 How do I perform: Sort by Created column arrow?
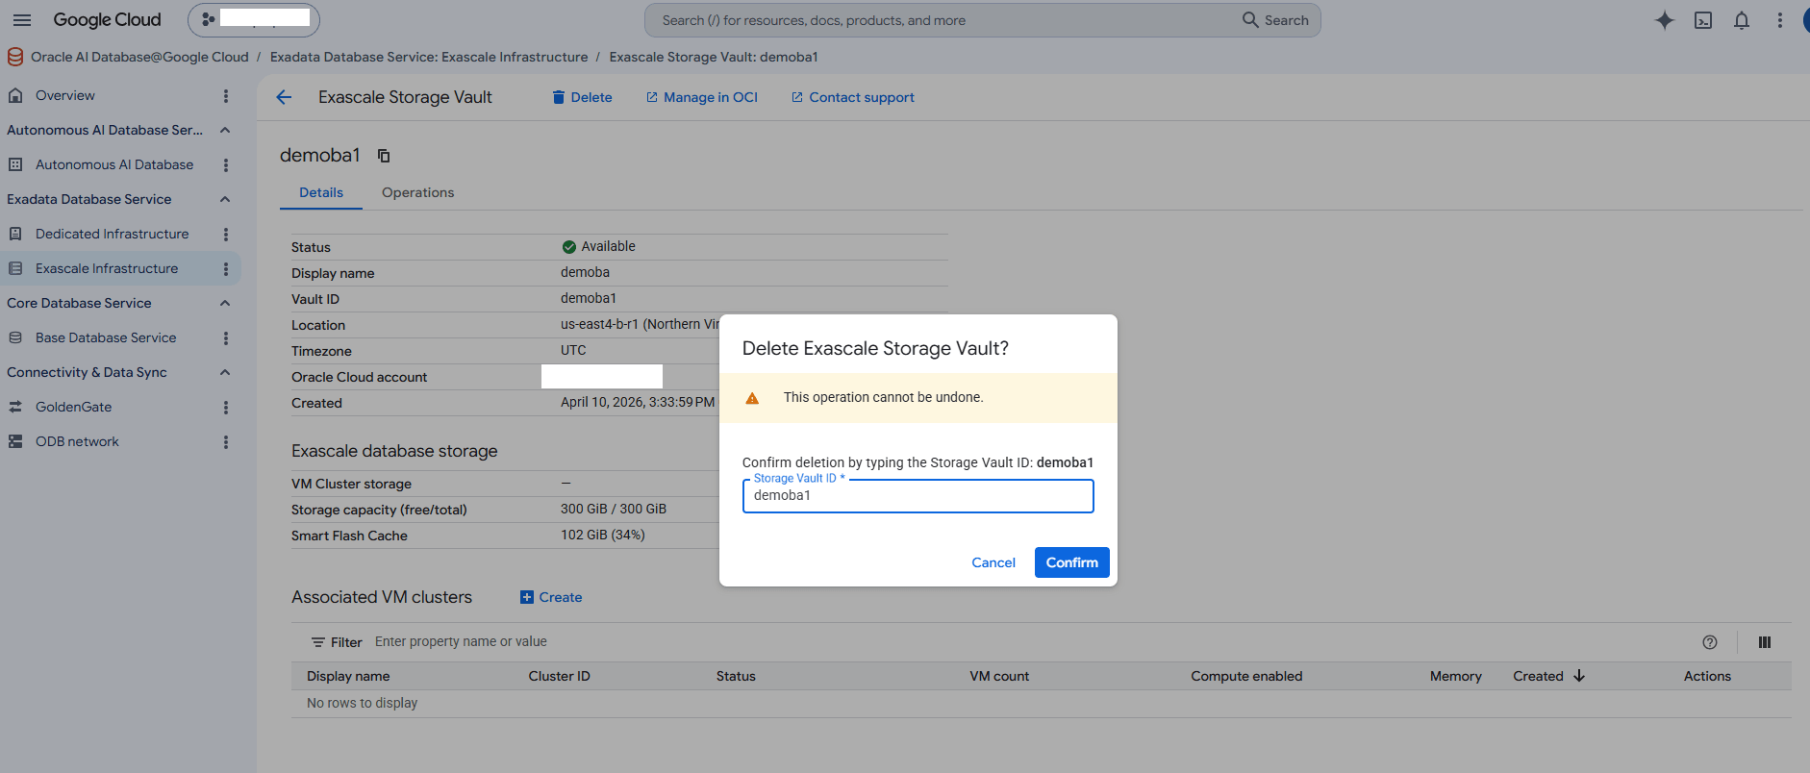click(x=1579, y=676)
